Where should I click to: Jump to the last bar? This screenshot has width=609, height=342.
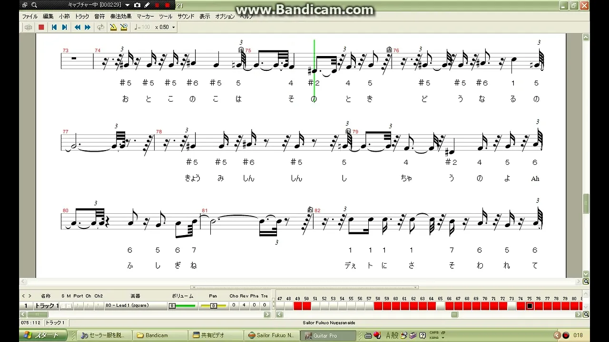(65, 28)
